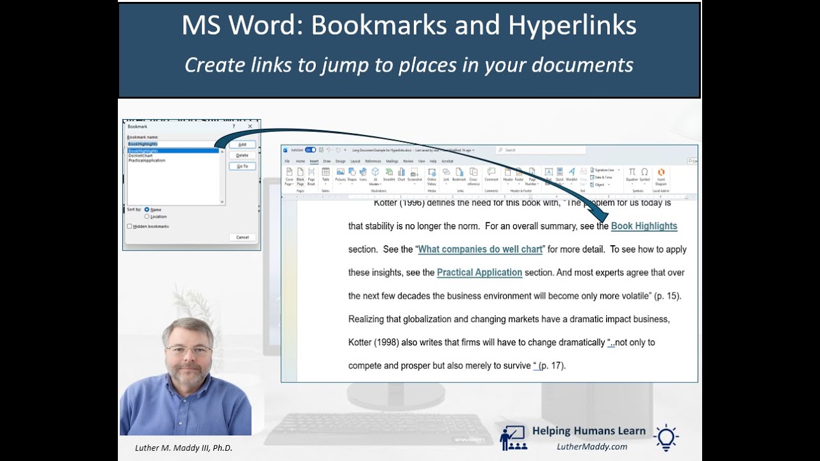Click the Go To button
The image size is (820, 461).
(x=242, y=166)
